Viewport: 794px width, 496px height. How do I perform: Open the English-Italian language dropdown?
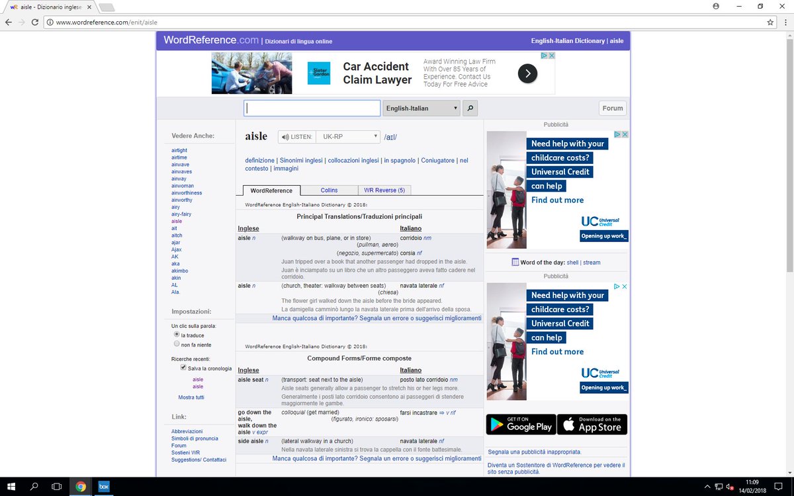pos(421,108)
